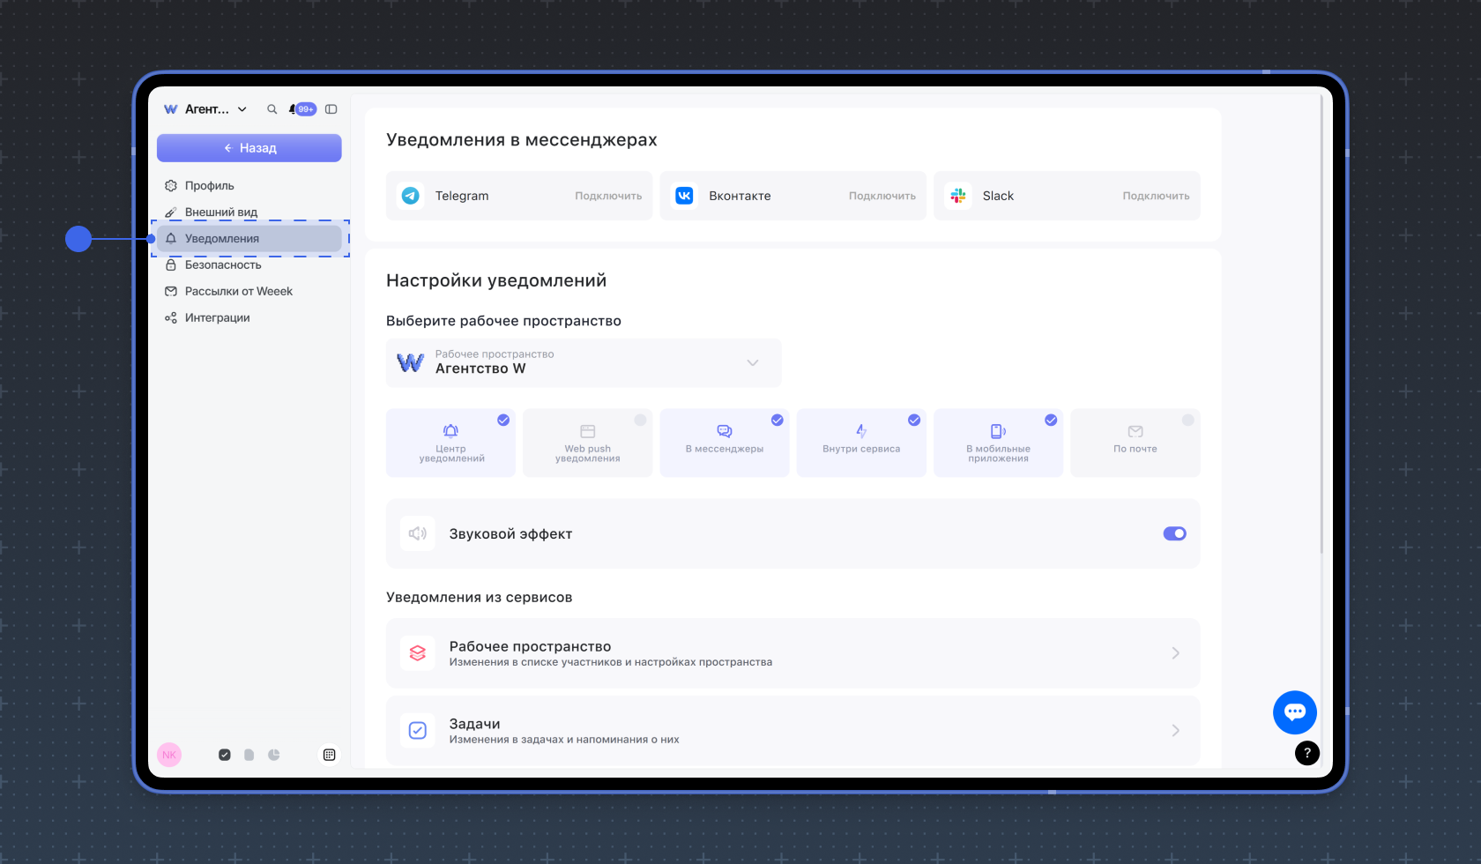Open the apps grid icon at sidebar bottom

329,755
